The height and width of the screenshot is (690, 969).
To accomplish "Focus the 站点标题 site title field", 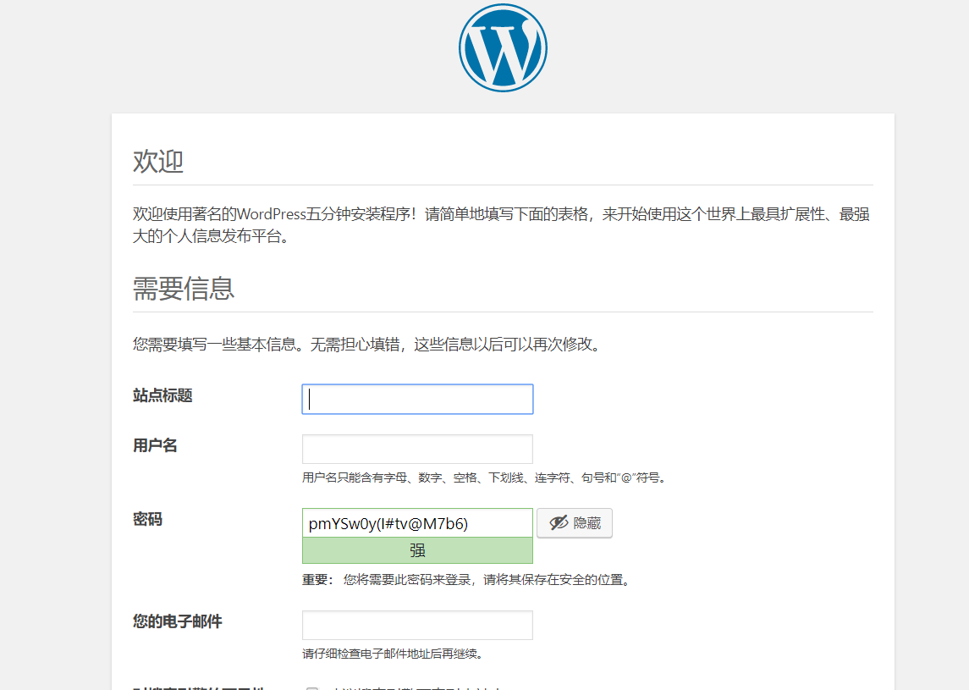I will 417,399.
